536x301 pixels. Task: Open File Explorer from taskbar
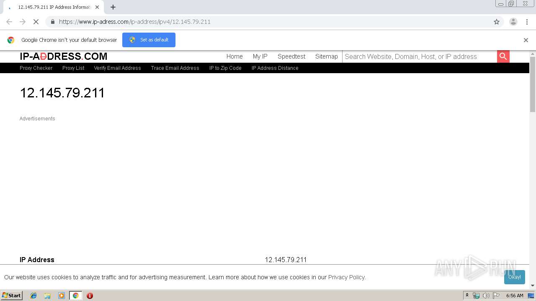coord(47,296)
